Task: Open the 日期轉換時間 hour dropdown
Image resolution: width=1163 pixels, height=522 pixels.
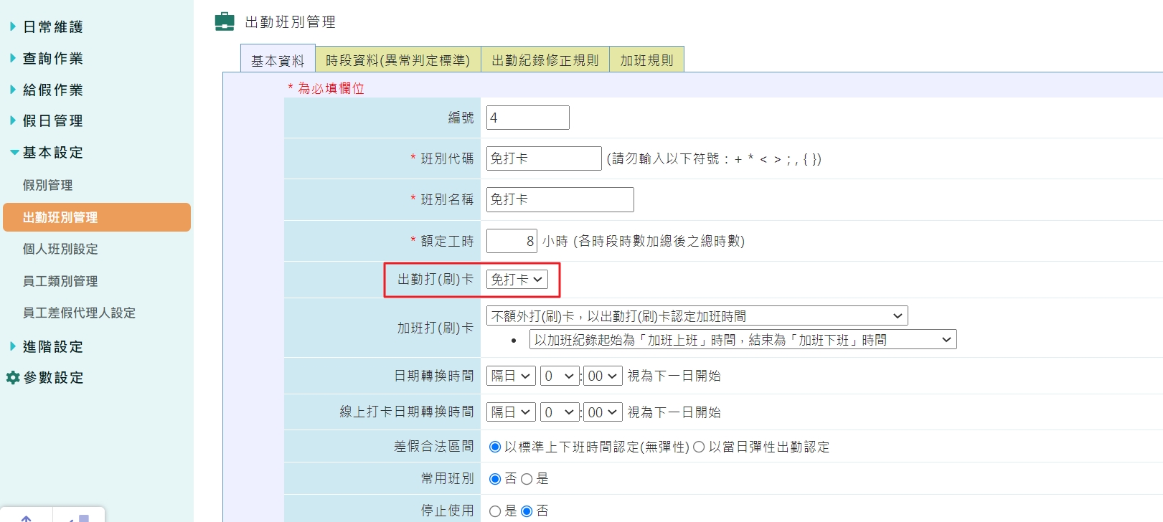Action: [560, 376]
